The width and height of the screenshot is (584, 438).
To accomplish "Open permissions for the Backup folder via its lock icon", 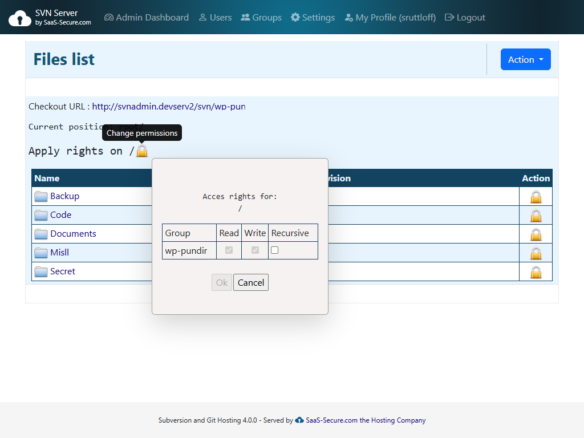I will click(x=536, y=196).
